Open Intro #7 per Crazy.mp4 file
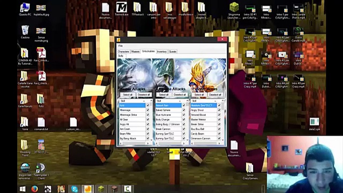The image size is (343, 193). (x=250, y=81)
